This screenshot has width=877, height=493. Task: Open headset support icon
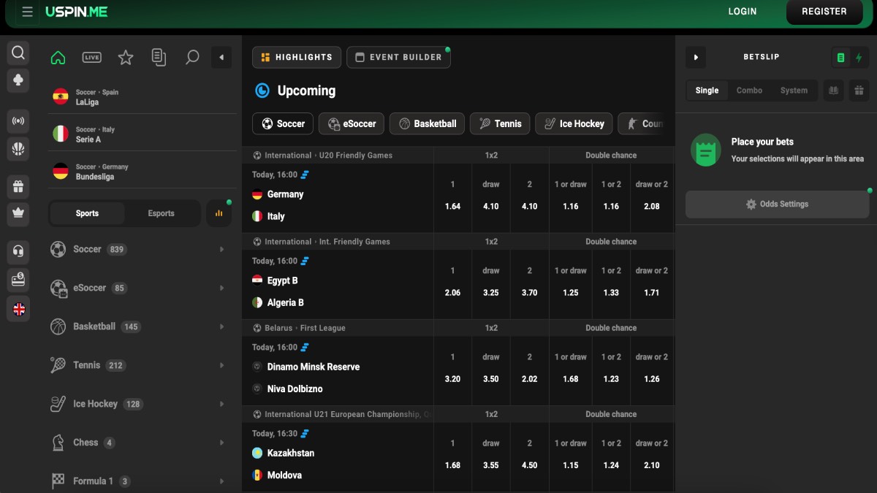(18, 251)
